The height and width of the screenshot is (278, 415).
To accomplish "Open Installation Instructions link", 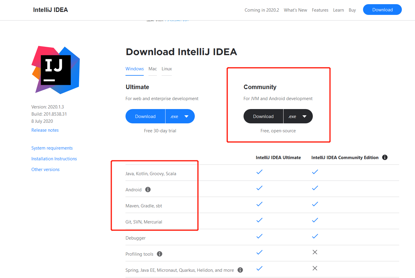I will (54, 159).
